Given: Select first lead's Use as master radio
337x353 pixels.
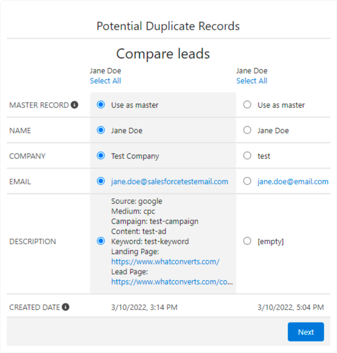Looking at the screenshot, I should tap(101, 105).
